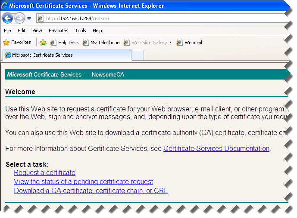Download a CA certificate, chain, or CRL

pyautogui.click(x=91, y=190)
